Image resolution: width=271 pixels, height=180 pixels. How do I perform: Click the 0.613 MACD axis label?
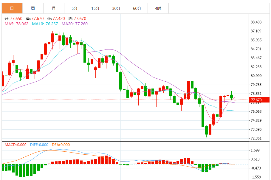[x=255, y=159]
